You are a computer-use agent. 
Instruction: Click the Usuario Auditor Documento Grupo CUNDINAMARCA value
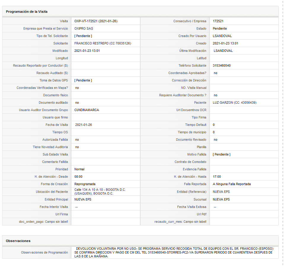(x=87, y=110)
